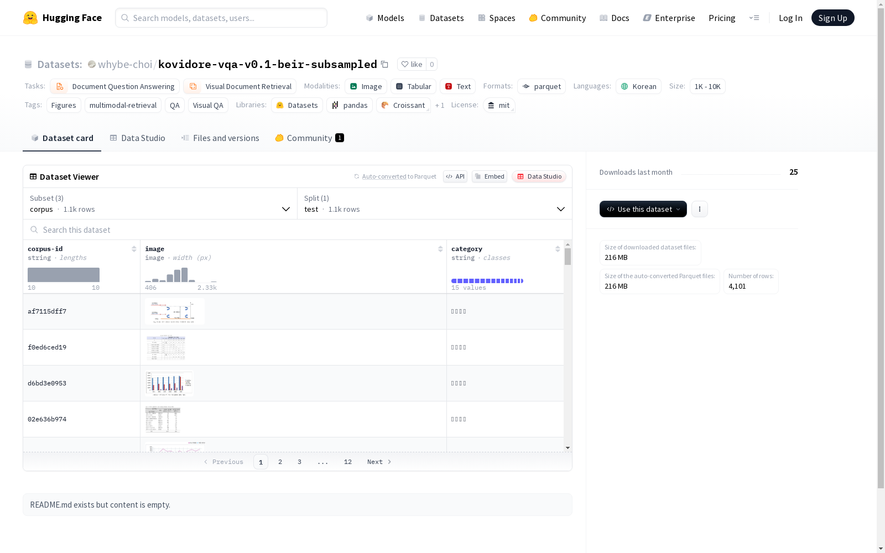Click the Sign Up button
Image resolution: width=885 pixels, height=553 pixels.
[833, 18]
